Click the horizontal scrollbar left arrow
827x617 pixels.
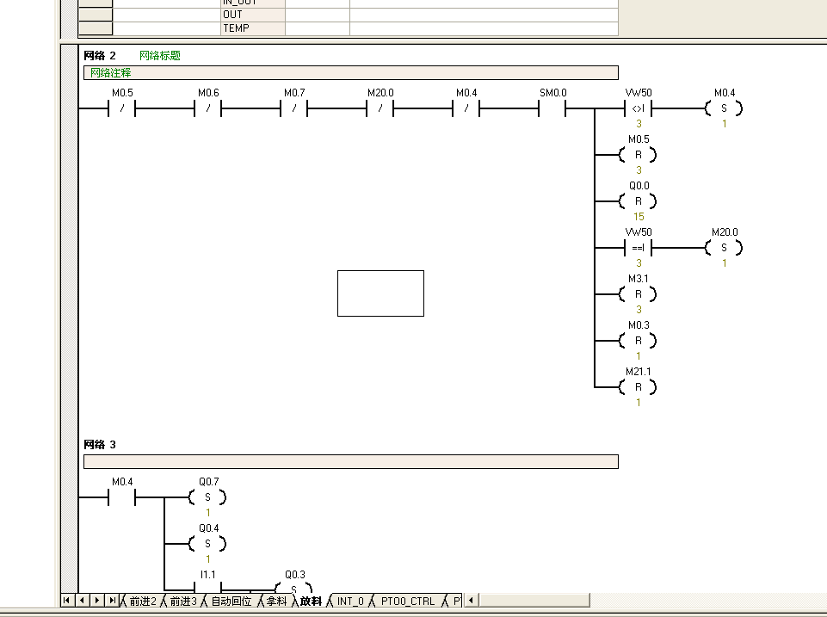(x=471, y=600)
